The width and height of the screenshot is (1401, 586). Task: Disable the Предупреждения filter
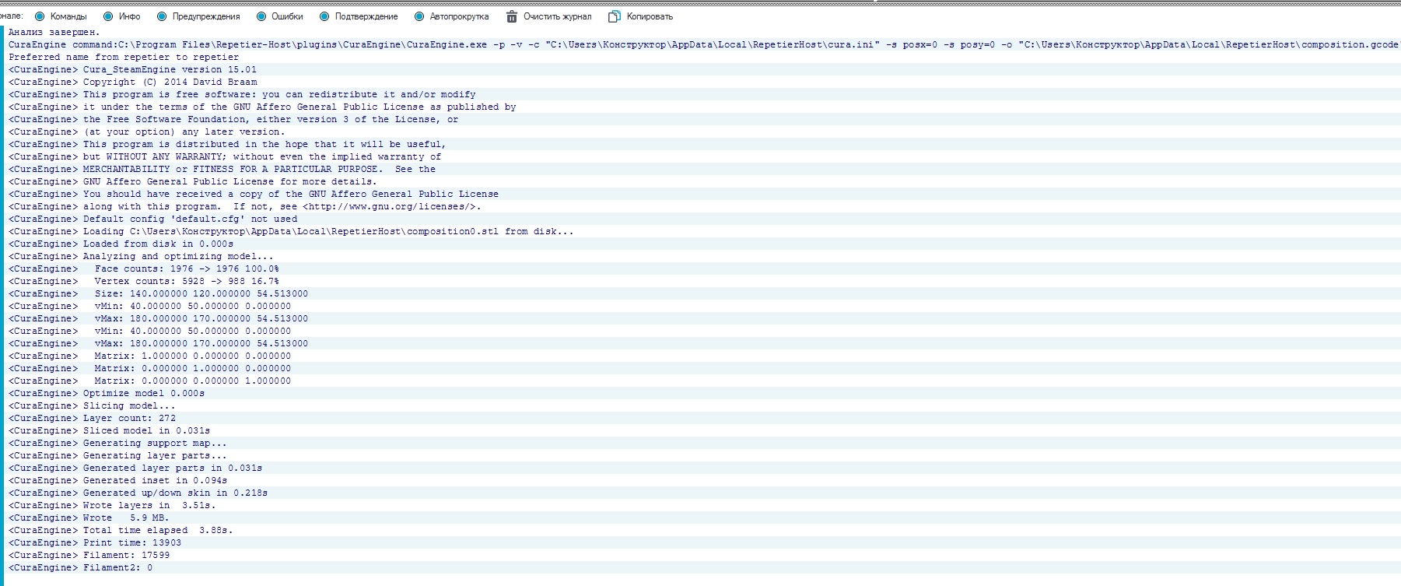click(x=162, y=16)
